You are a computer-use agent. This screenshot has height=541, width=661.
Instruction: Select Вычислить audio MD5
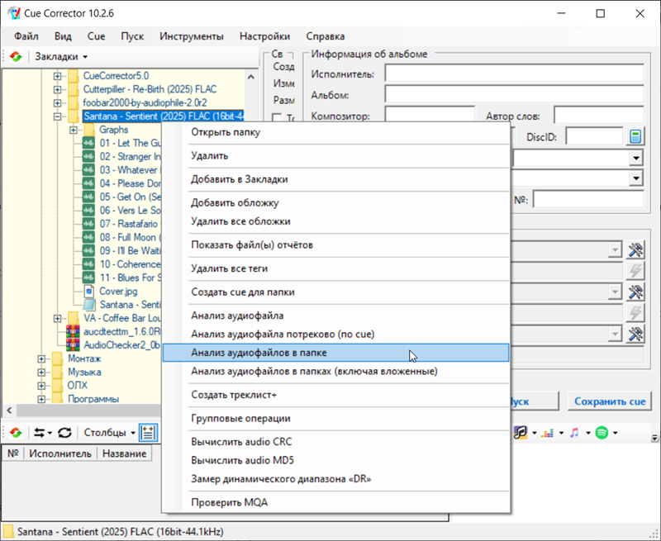pyautogui.click(x=336, y=460)
